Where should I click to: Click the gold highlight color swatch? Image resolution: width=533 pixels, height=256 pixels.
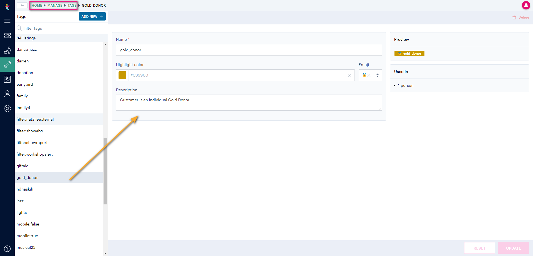click(122, 75)
